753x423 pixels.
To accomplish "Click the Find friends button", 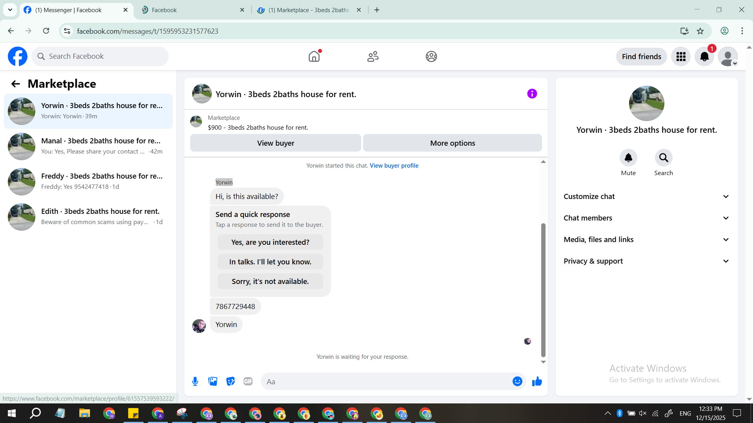I will pyautogui.click(x=642, y=57).
